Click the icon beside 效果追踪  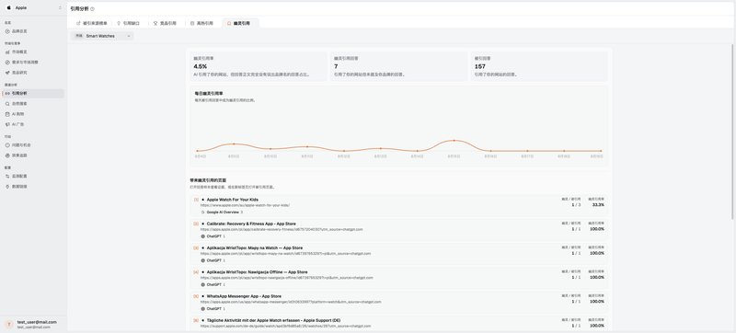point(7,155)
